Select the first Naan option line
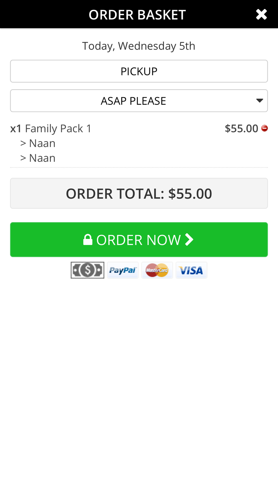Image resolution: width=278 pixels, height=494 pixels. pos(42,143)
